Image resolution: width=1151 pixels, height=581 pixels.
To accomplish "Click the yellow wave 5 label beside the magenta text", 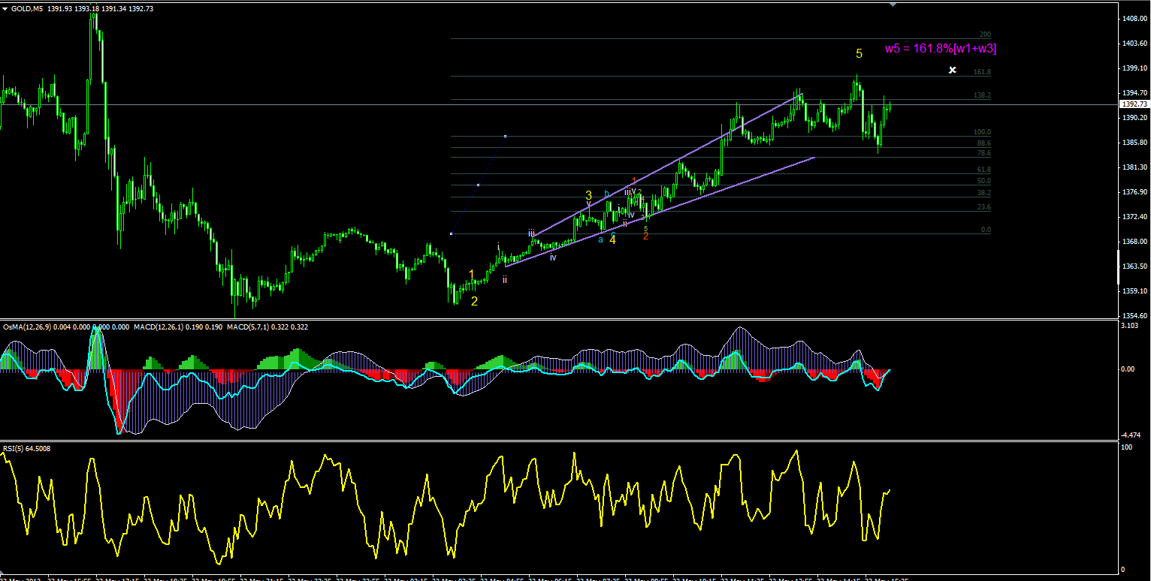I will pyautogui.click(x=859, y=53).
